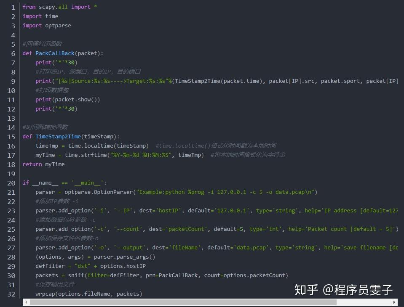Click the add_option '-c' '--count' line

217,229
